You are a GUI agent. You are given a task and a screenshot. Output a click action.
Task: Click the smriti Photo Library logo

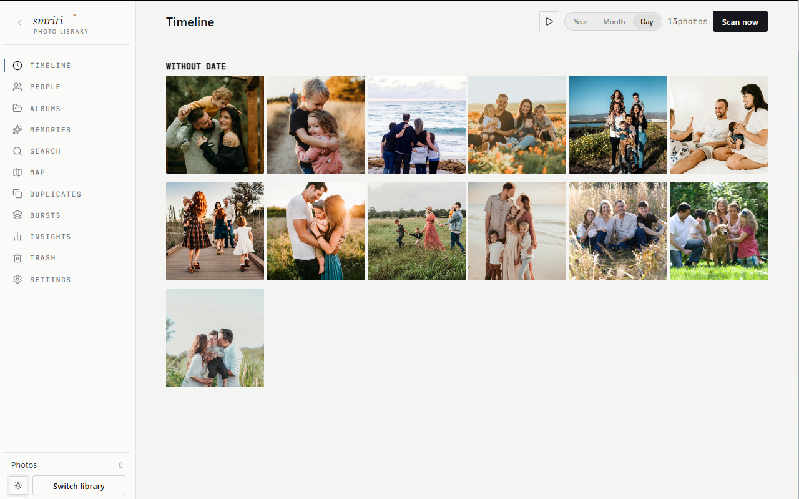tap(60, 24)
